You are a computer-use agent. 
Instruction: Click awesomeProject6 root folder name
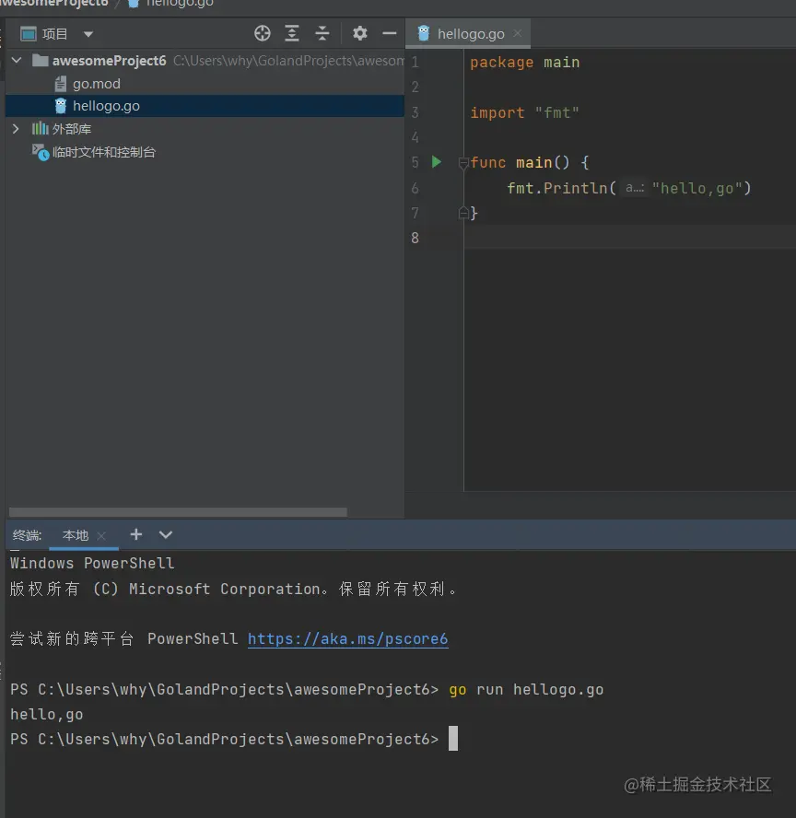pos(109,61)
